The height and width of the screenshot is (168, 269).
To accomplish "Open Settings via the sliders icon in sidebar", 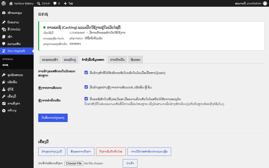I will pos(4,104).
